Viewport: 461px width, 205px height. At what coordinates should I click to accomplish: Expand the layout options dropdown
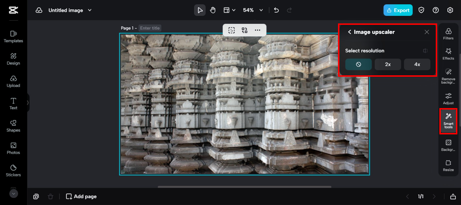(x=234, y=10)
